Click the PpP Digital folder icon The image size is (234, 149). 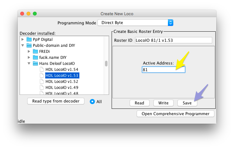pyautogui.click(x=29, y=40)
